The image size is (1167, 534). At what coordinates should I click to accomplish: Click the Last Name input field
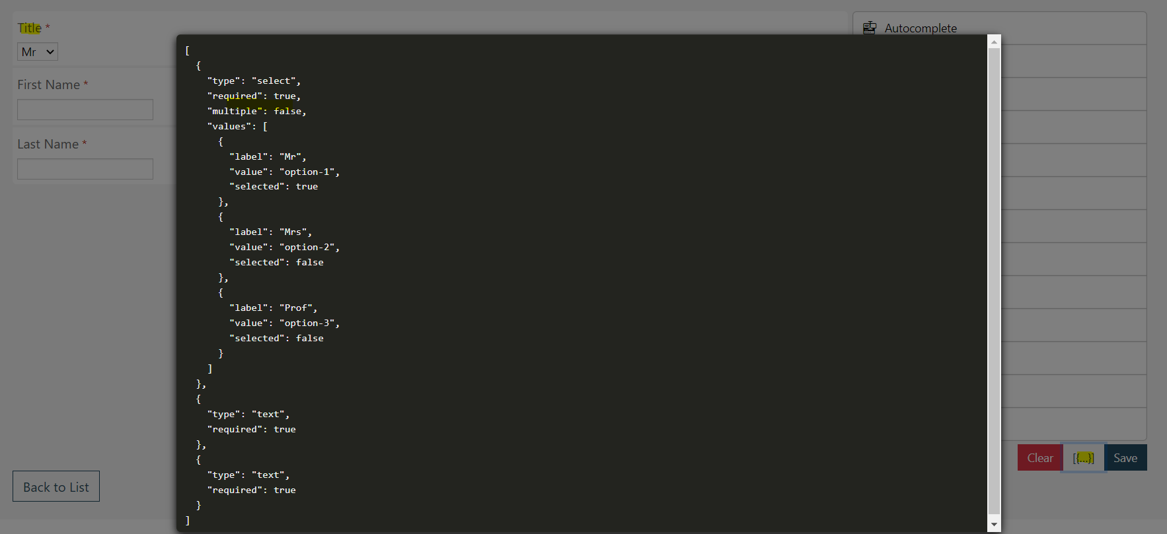pos(85,168)
